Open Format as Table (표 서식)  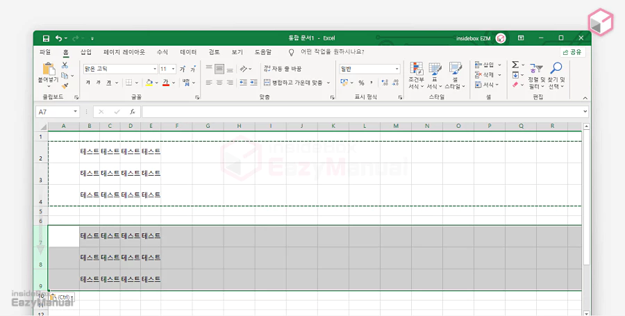tap(435, 75)
